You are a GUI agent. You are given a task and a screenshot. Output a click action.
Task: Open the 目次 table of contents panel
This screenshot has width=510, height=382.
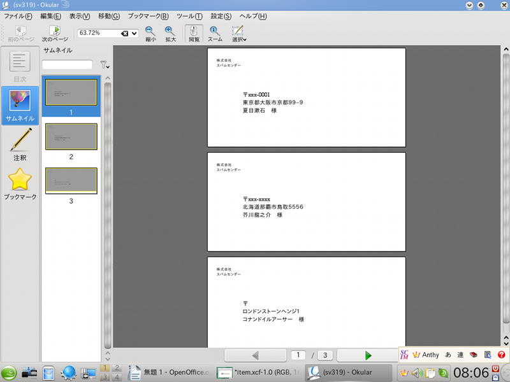click(20, 67)
